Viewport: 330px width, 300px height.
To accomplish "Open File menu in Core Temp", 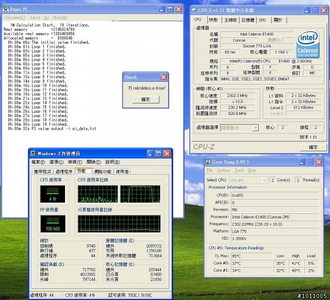I will (x=210, y=170).
